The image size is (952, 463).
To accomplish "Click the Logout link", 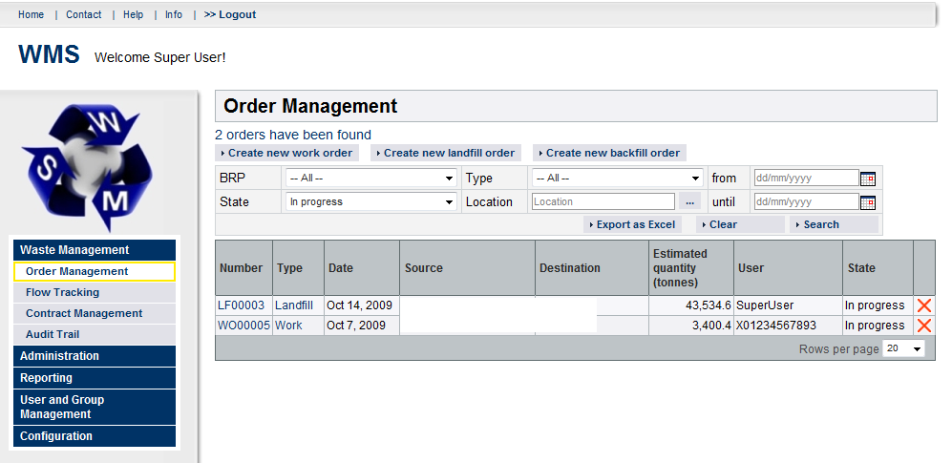I will click(x=230, y=14).
